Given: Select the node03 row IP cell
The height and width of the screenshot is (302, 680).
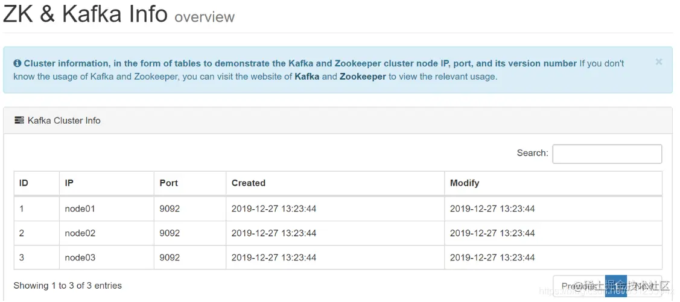Looking at the screenshot, I should 80,257.
